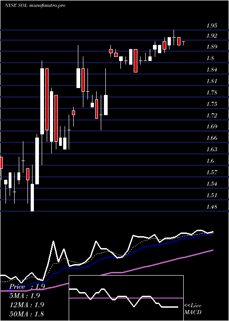The image size is (229, 321).
Task: Click the 1.92 price axis label
Action: pyautogui.click(x=212, y=36)
